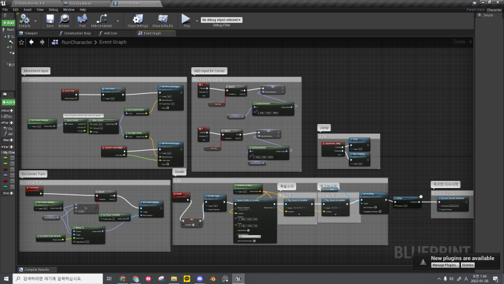Click the Compile button in the toolbar
The width and height of the screenshot is (504, 284).
click(25, 20)
